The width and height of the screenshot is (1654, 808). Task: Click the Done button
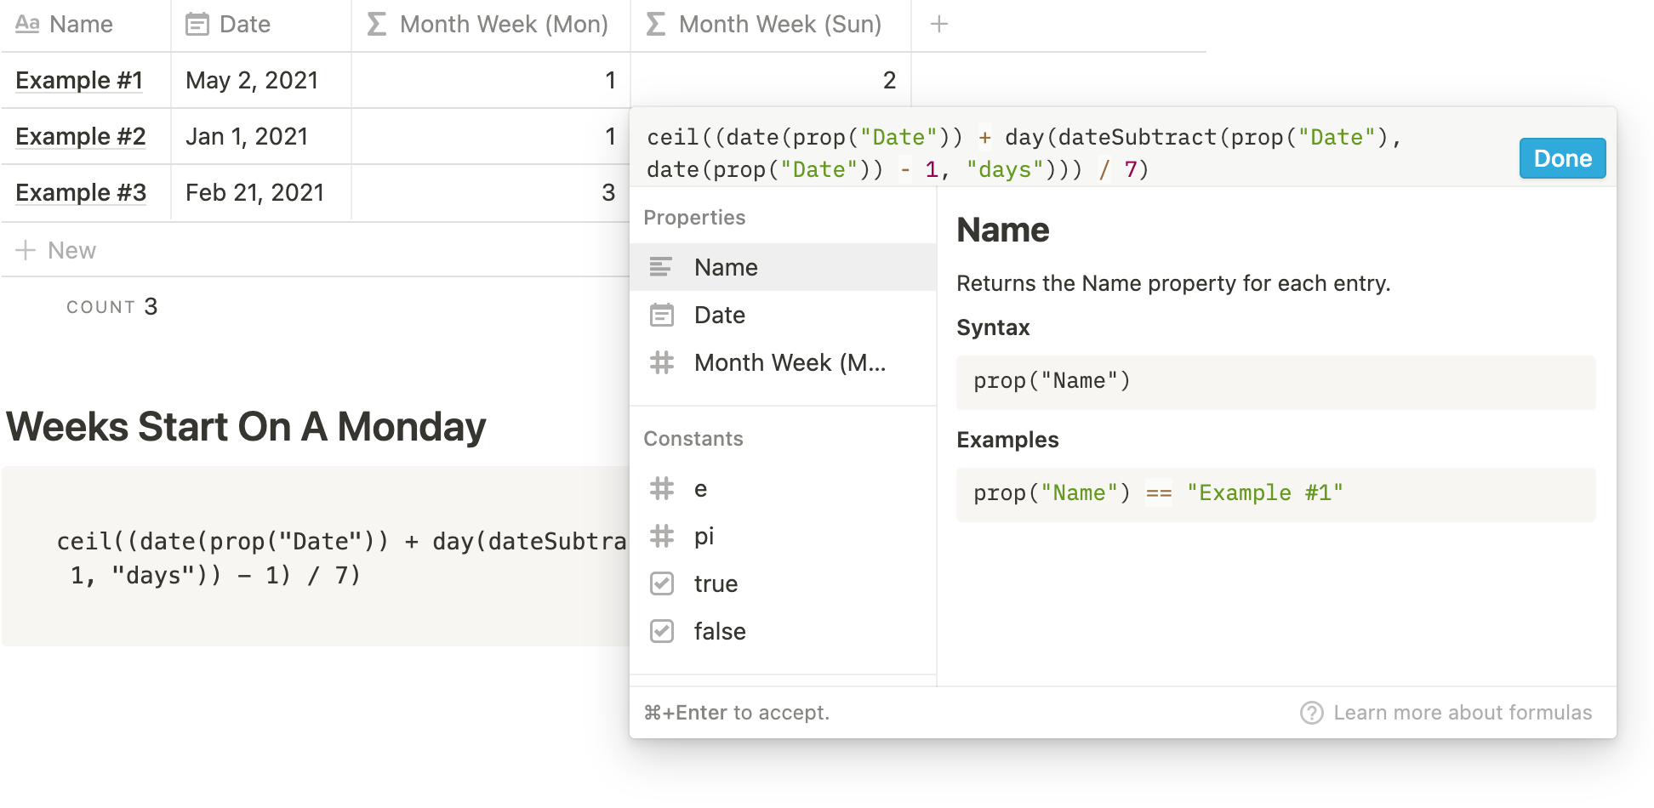tap(1561, 158)
